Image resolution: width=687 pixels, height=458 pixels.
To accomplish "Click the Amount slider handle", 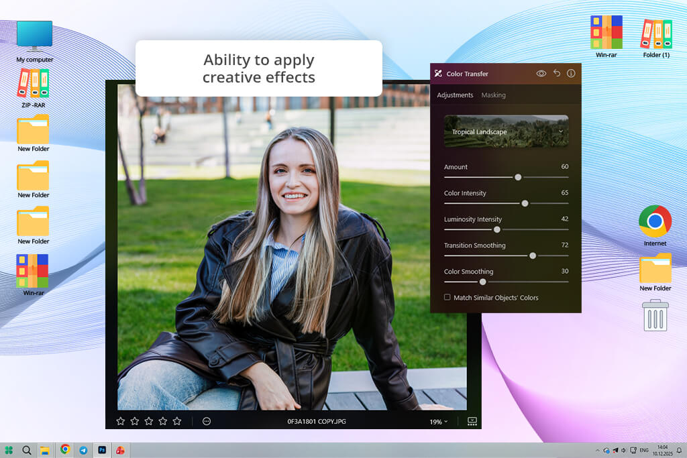I will (x=519, y=177).
